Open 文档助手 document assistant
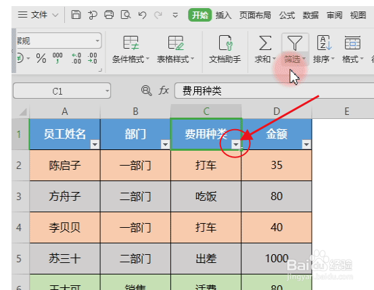 (225, 49)
